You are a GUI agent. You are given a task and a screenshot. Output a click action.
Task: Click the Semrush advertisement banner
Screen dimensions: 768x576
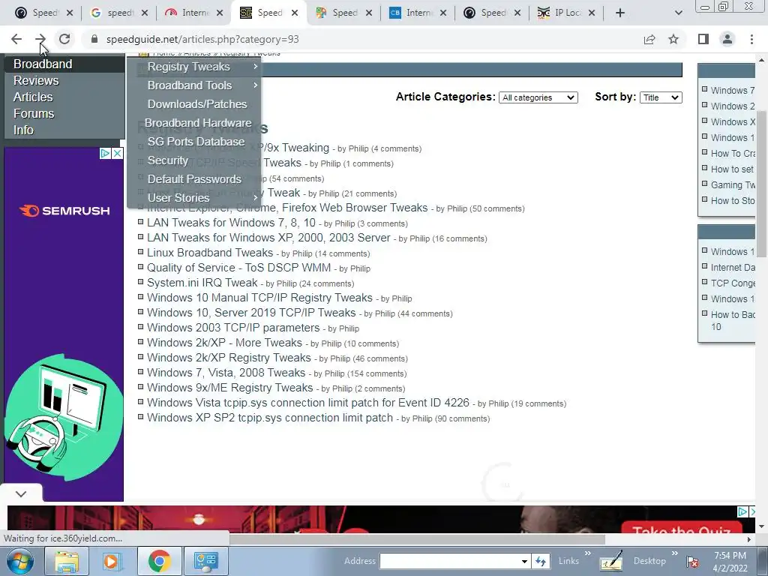pos(64,324)
